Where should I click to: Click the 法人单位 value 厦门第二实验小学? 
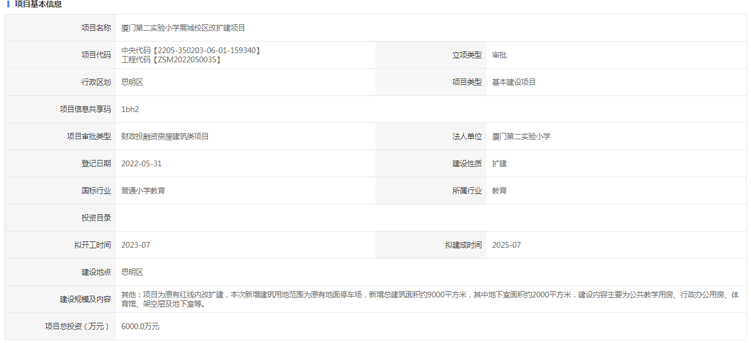pyautogui.click(x=521, y=136)
